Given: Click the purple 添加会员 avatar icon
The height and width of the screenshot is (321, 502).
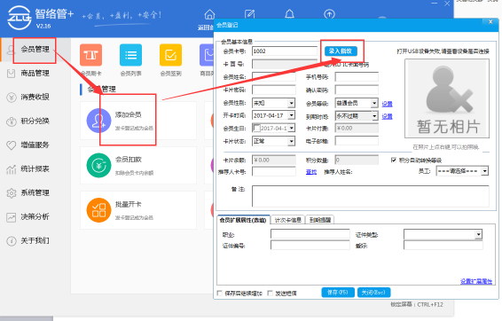Looking at the screenshot, I should pos(98,121).
